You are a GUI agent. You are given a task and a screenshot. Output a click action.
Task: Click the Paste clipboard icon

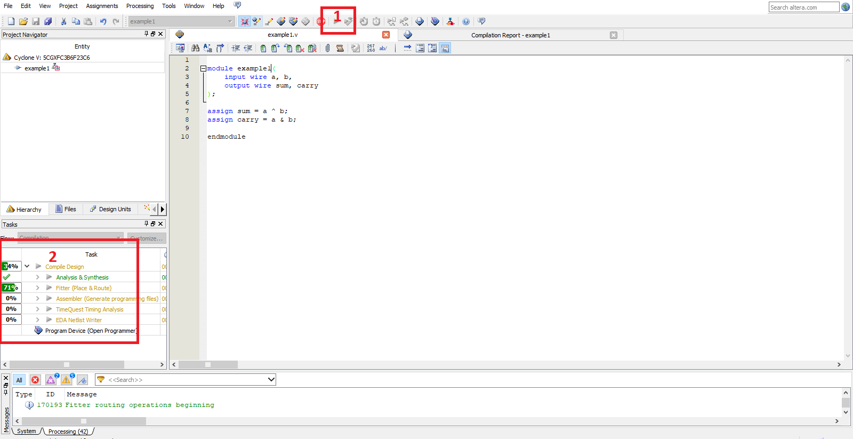tap(88, 21)
